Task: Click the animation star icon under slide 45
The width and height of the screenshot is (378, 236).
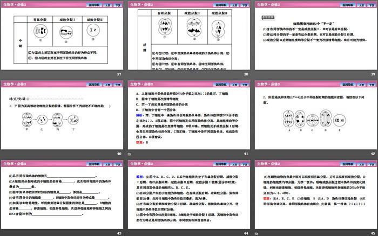Action: 256,233
